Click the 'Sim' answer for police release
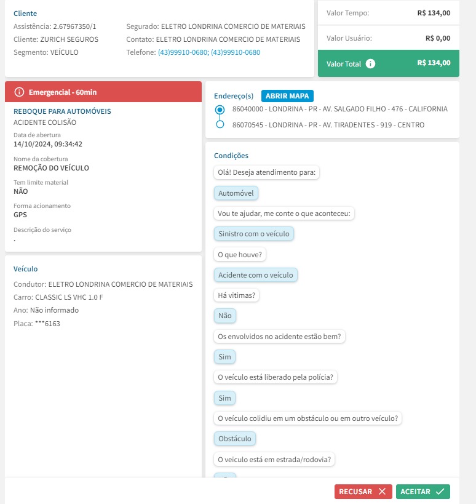 point(224,398)
